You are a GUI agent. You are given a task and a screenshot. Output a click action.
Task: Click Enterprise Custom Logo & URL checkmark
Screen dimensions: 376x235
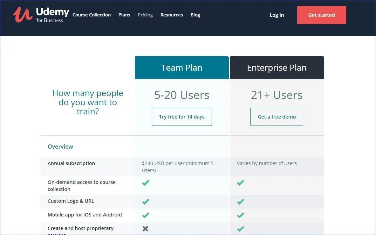pyautogui.click(x=240, y=201)
